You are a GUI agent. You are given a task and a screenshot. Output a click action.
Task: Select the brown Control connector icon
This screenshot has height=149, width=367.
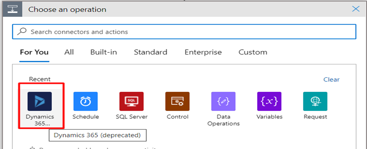177,101
